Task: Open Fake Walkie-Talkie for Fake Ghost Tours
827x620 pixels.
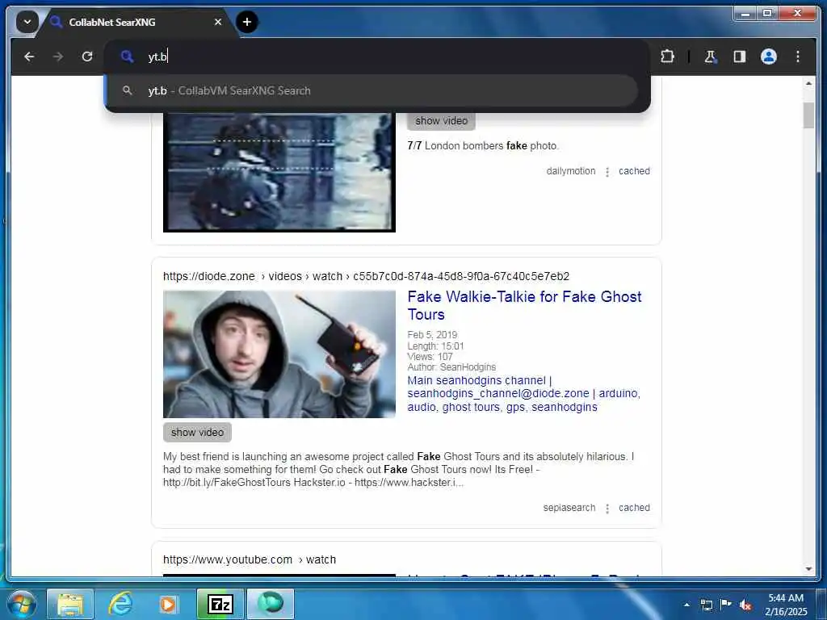Action: point(524,305)
